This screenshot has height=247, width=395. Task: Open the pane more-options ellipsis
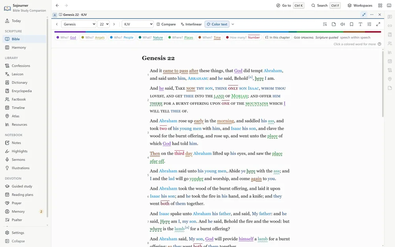[372, 15]
